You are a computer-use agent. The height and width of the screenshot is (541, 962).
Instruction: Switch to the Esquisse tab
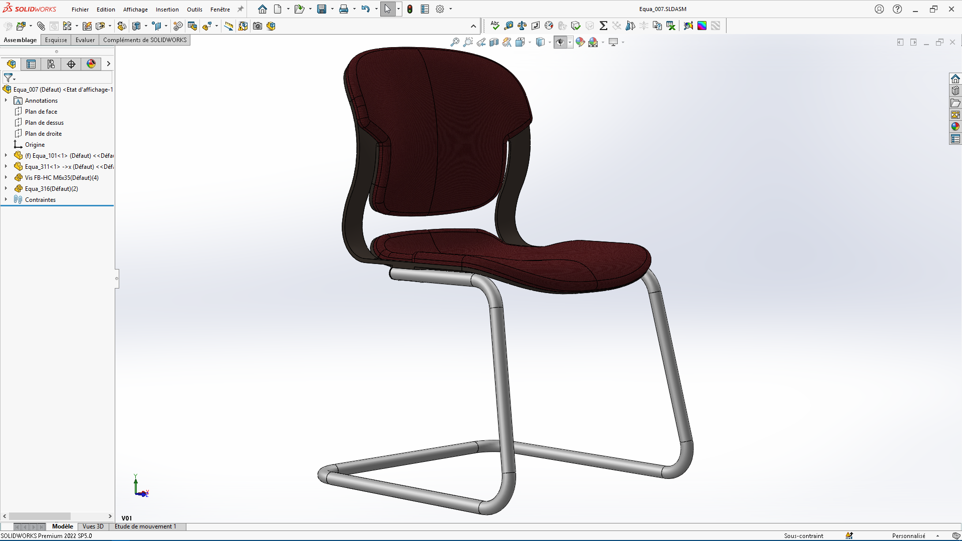[x=56, y=40]
